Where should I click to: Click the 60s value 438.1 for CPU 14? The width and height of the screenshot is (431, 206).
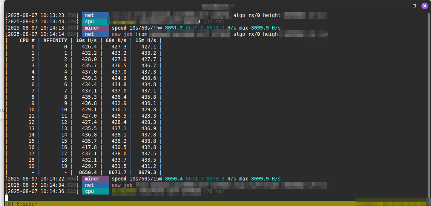[119, 135]
